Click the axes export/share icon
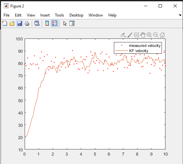 123,35
